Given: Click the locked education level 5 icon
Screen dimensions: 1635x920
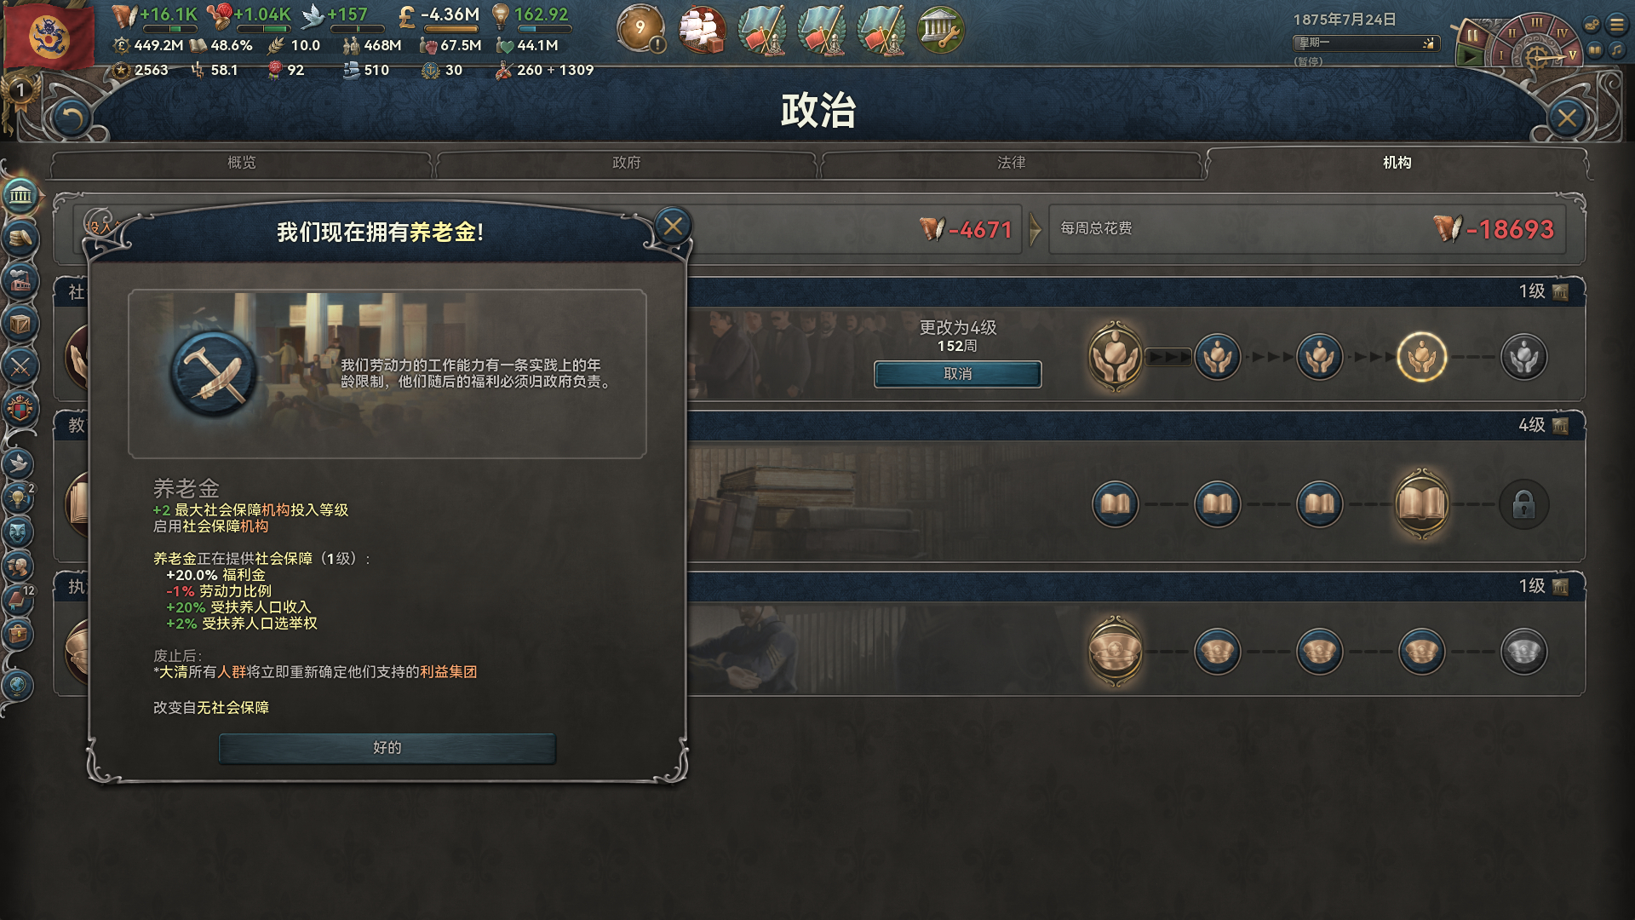Looking at the screenshot, I should (1523, 504).
